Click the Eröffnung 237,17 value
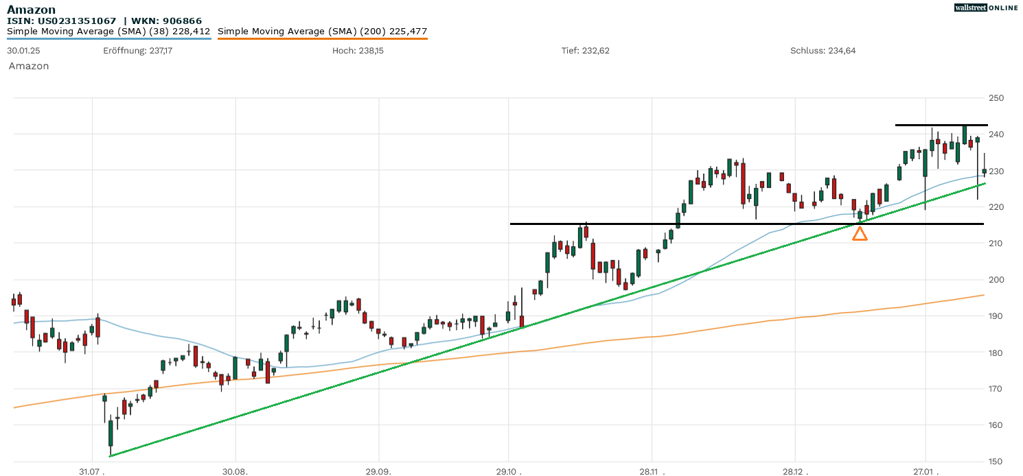The image size is (1023, 476). coord(137,51)
